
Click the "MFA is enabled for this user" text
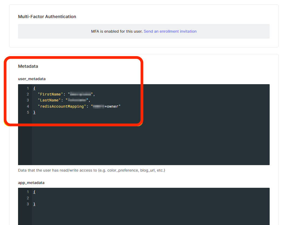[x=117, y=31]
